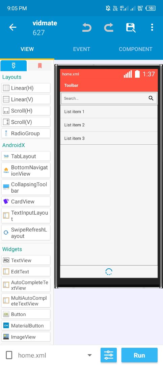The width and height of the screenshot is (163, 365).
Task: Pick the RadioGroup layout item
Action: (26, 133)
